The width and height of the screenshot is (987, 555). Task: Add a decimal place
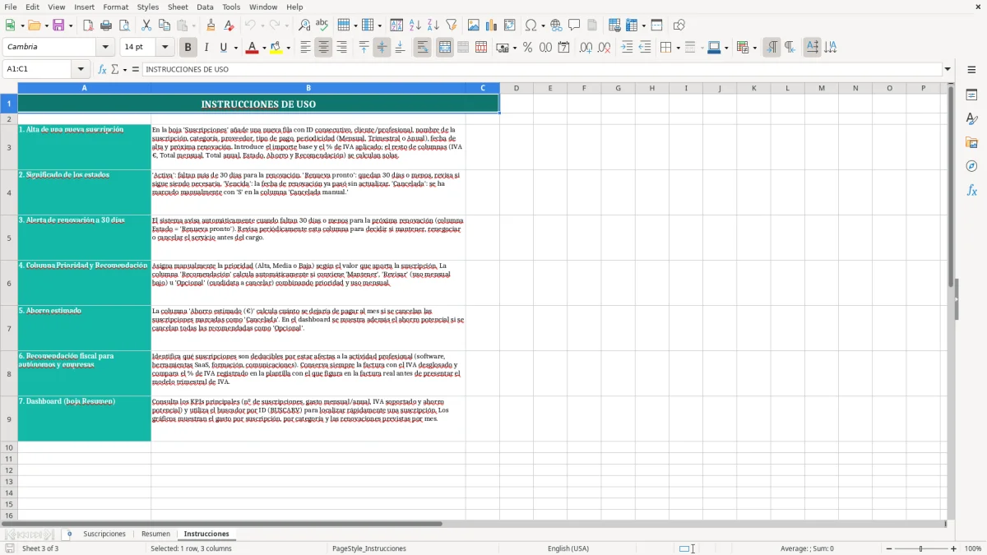(x=586, y=48)
